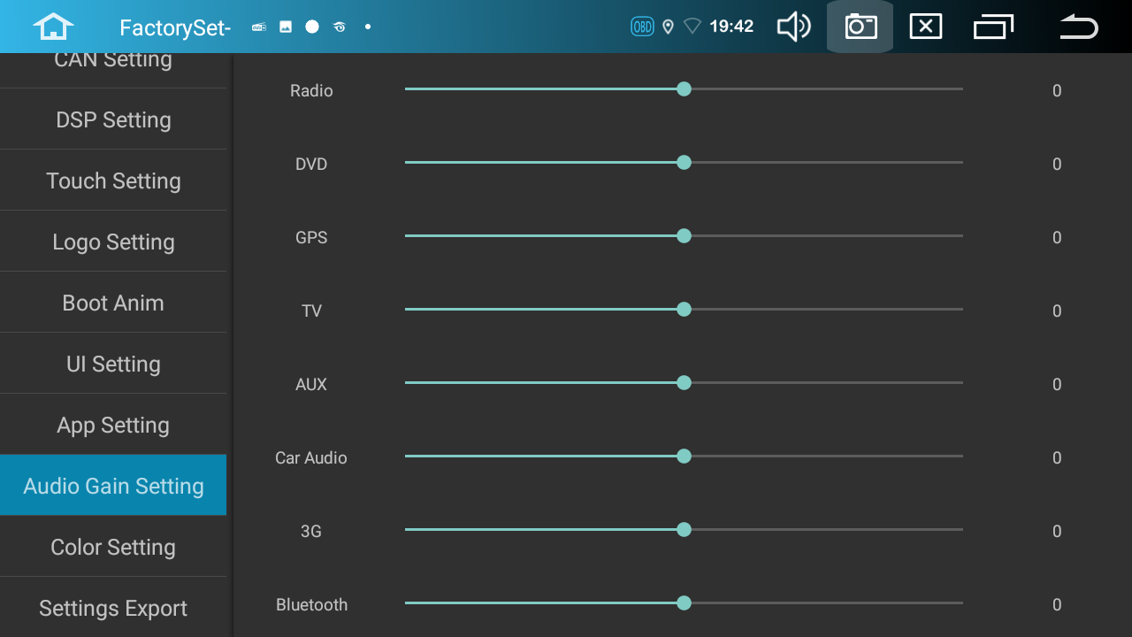The width and height of the screenshot is (1132, 637).
Task: Click the Bluetooth gain slider handle
Action: (684, 603)
